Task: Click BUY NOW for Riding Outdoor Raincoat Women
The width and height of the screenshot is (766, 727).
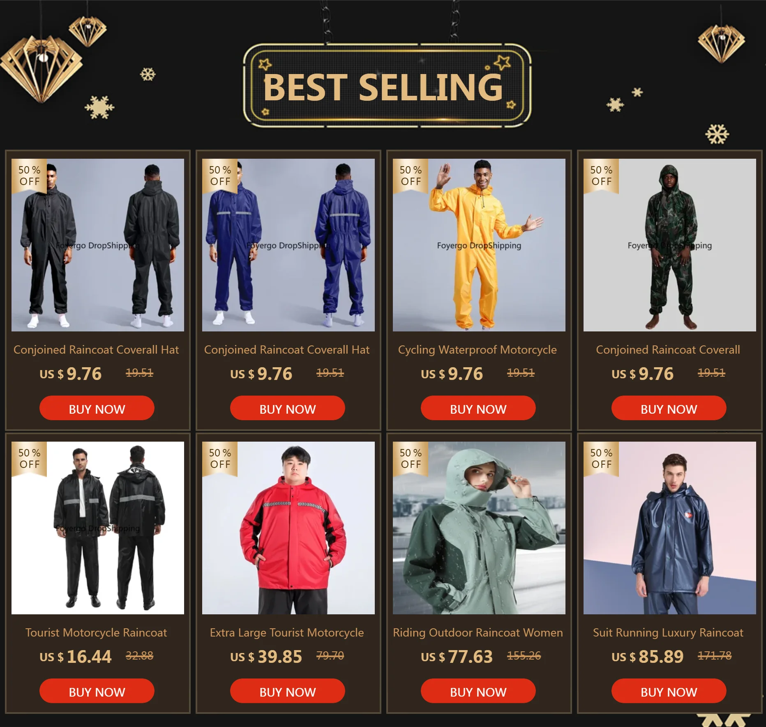Action: click(x=478, y=691)
